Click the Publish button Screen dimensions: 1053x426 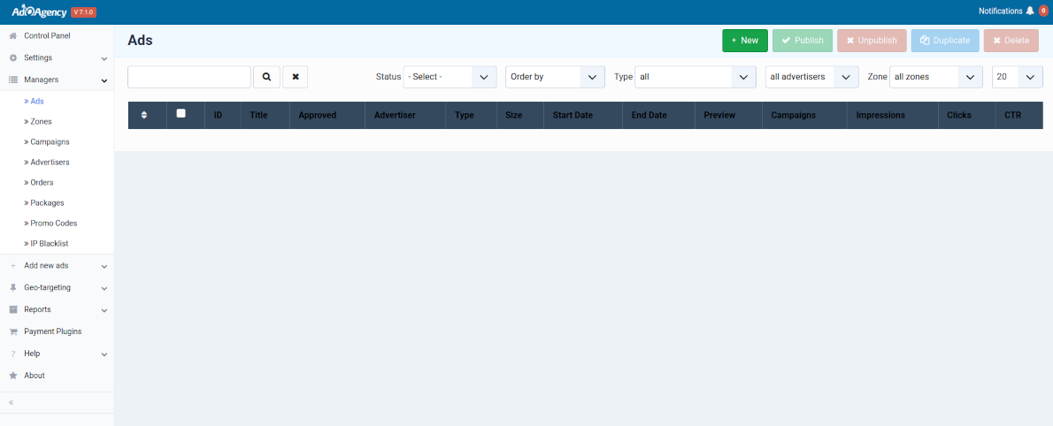click(x=803, y=41)
